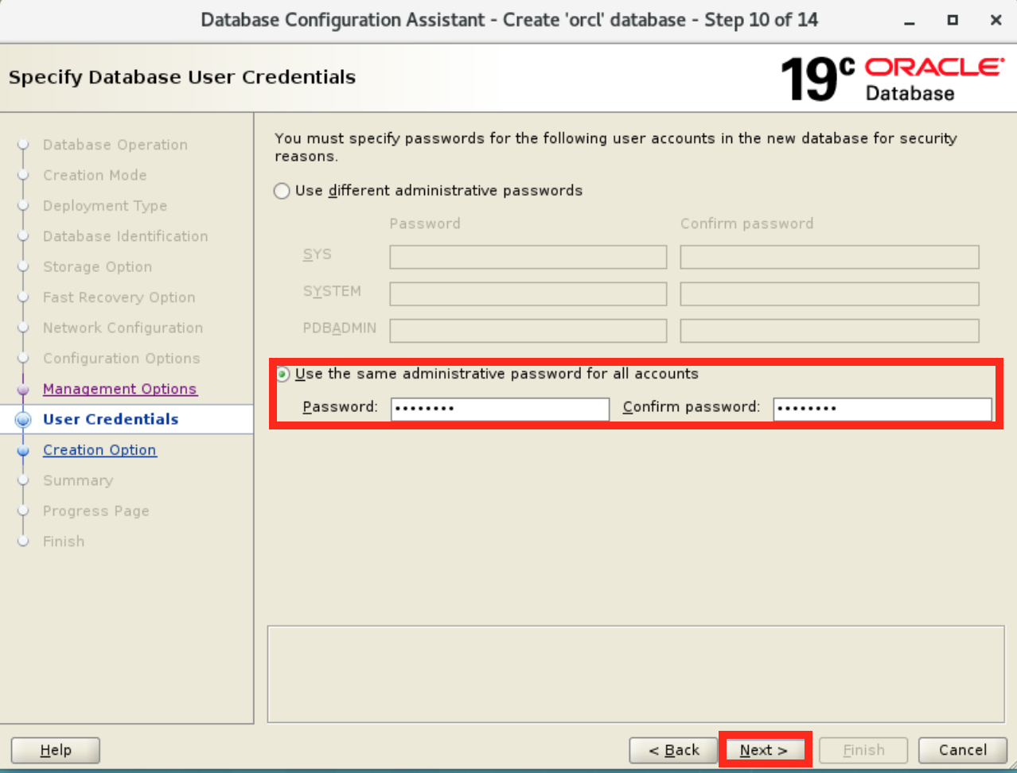Click the Oracle 19c Database logo
This screenshot has height=773, width=1017.
[892, 79]
